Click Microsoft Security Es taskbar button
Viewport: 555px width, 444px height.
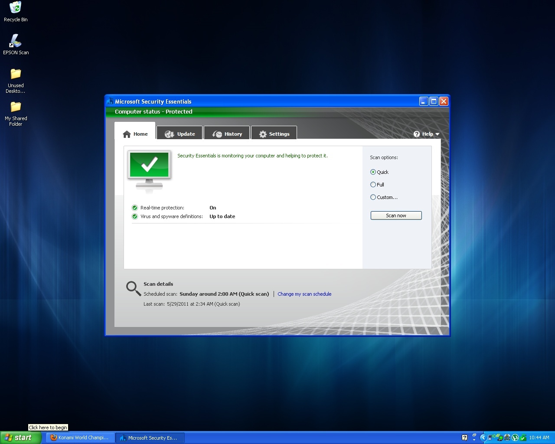(150, 437)
